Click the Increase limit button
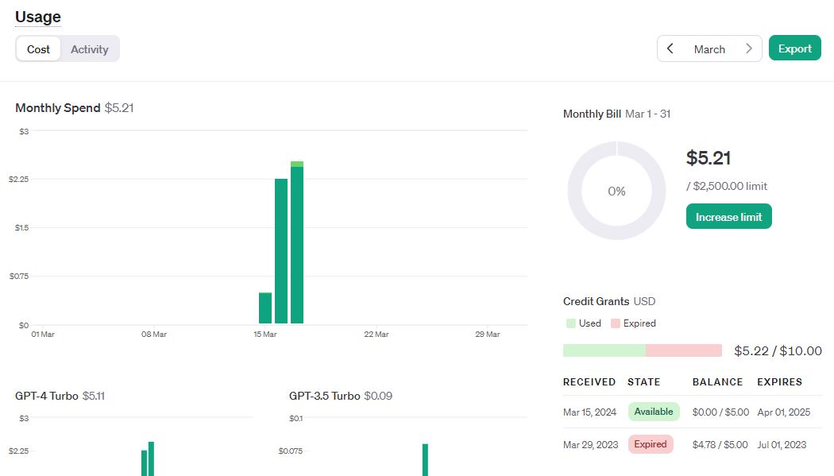This screenshot has width=834, height=476. (728, 216)
